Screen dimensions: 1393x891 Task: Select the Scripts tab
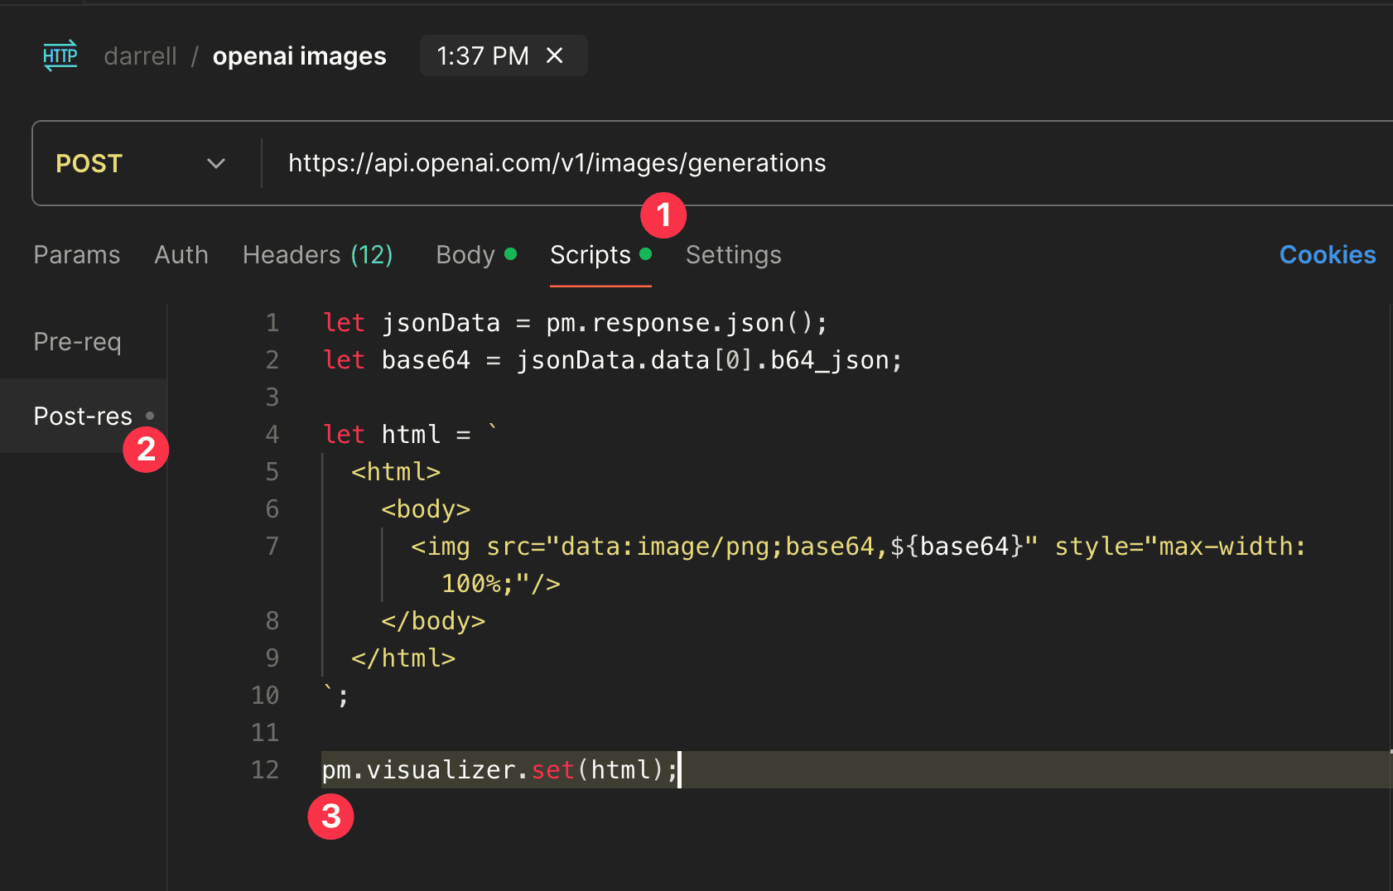[590, 255]
